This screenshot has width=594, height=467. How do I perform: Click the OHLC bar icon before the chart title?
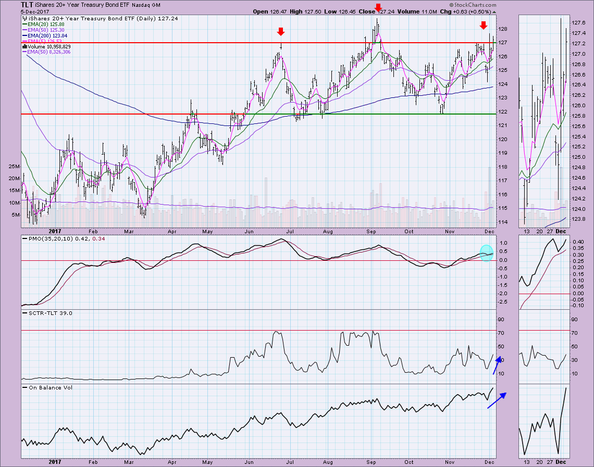point(24,18)
